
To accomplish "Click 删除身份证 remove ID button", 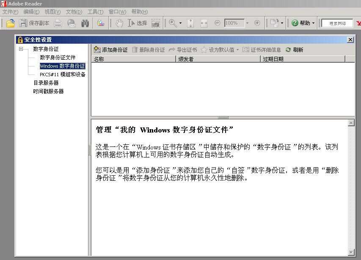I will click(x=149, y=50).
